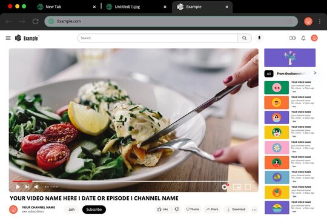Open the purple thumbnail with sunset landscape
Screen dimensions: 327x218
pyautogui.click(x=277, y=208)
